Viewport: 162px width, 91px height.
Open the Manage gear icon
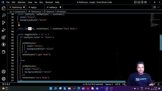[4, 79]
